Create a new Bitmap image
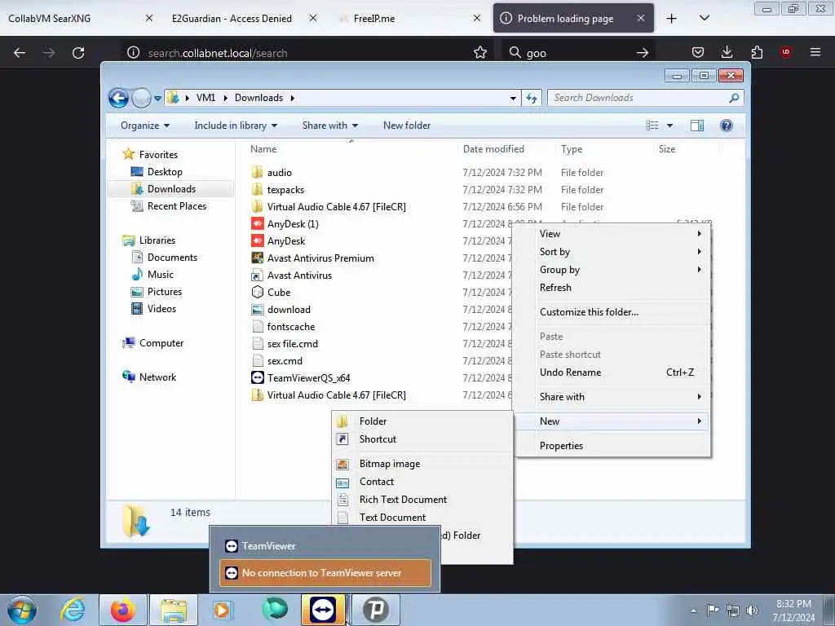Screen dimensions: 835x626 pyautogui.click(x=422, y=464)
